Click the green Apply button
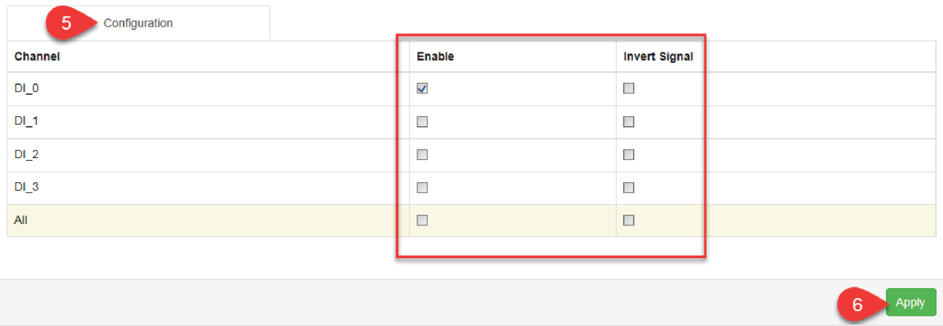The height and width of the screenshot is (326, 943). coord(910,302)
